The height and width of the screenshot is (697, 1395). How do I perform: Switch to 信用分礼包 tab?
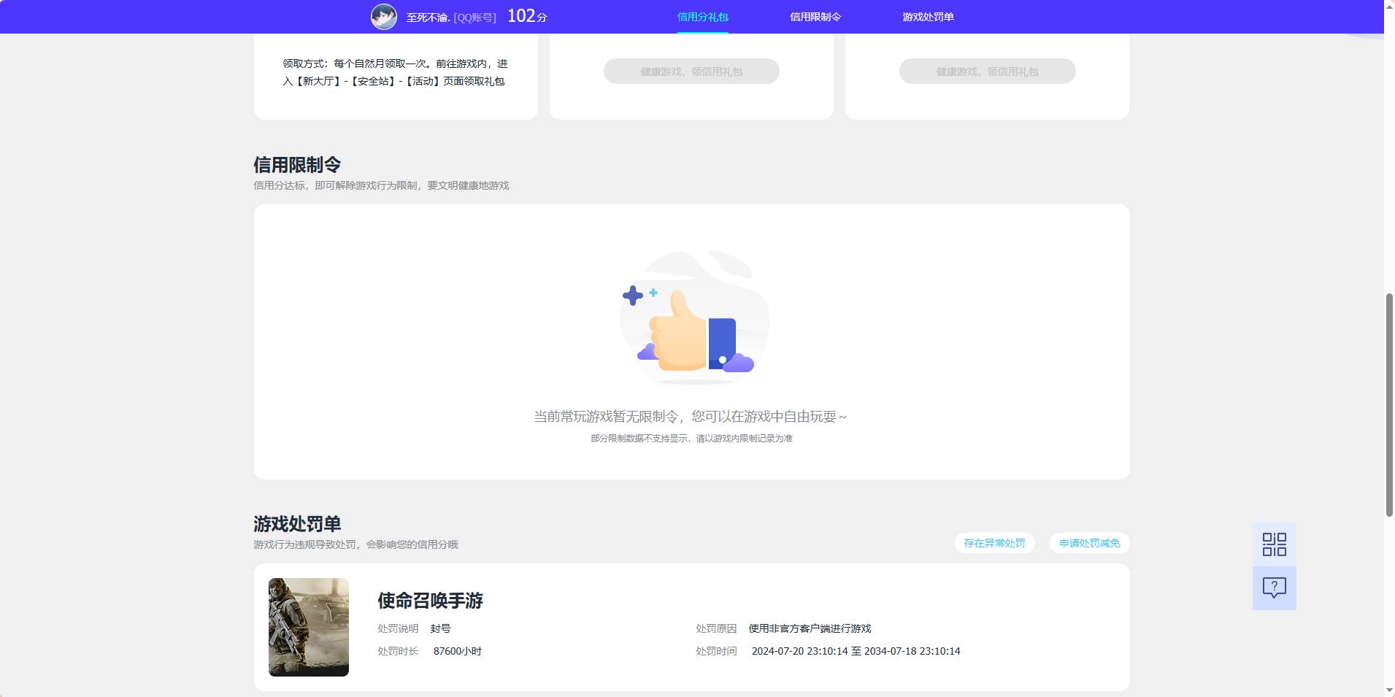(x=702, y=17)
